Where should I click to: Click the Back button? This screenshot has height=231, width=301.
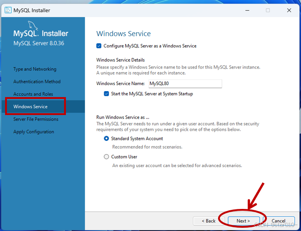[208, 221]
